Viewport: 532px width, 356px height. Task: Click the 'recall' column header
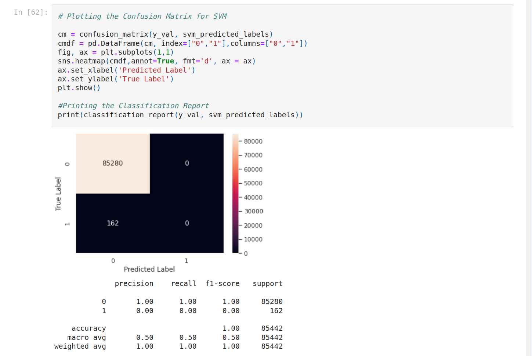[x=184, y=283]
